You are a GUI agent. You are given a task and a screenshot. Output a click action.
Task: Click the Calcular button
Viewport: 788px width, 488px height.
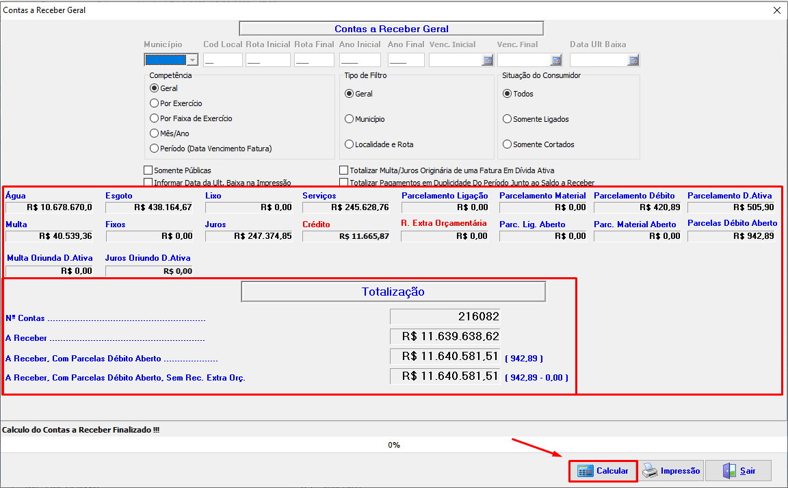[603, 471]
